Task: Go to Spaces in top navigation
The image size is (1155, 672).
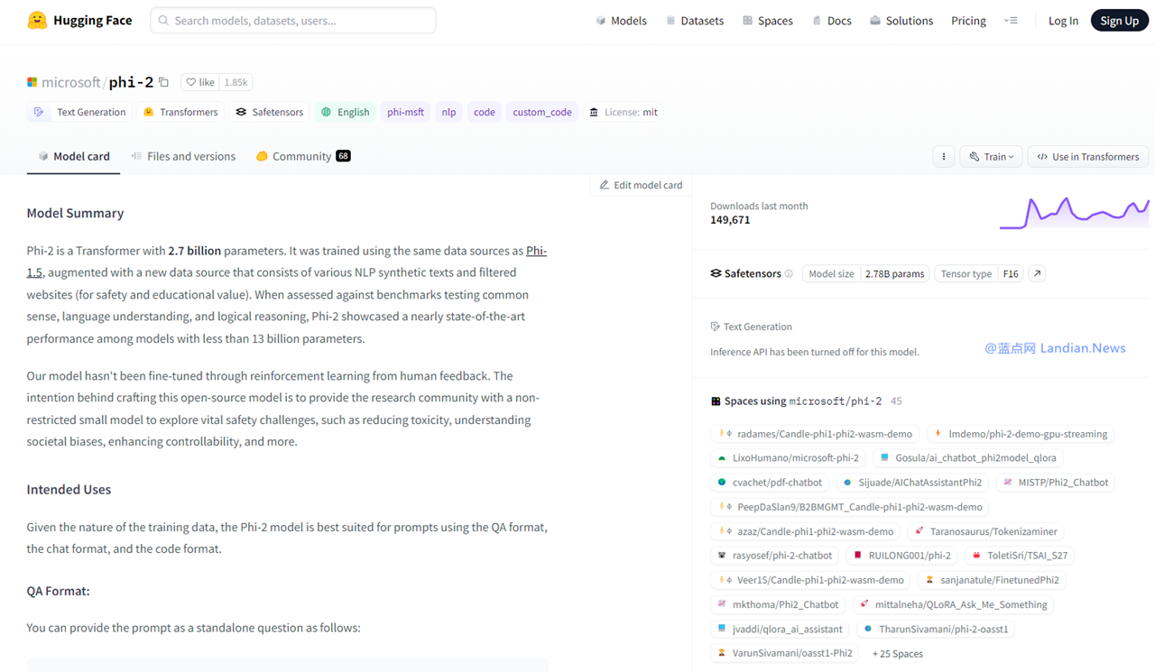Action: pyautogui.click(x=768, y=20)
